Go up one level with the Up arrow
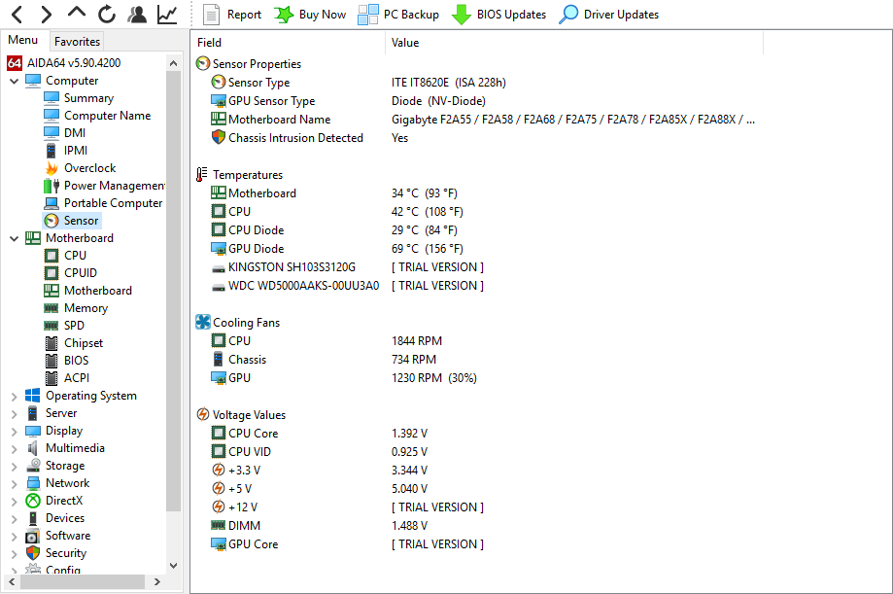Viewport: 893px width, 594px height. (x=77, y=13)
